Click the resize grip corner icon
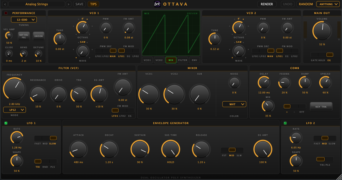The image size is (342, 180). point(339,177)
